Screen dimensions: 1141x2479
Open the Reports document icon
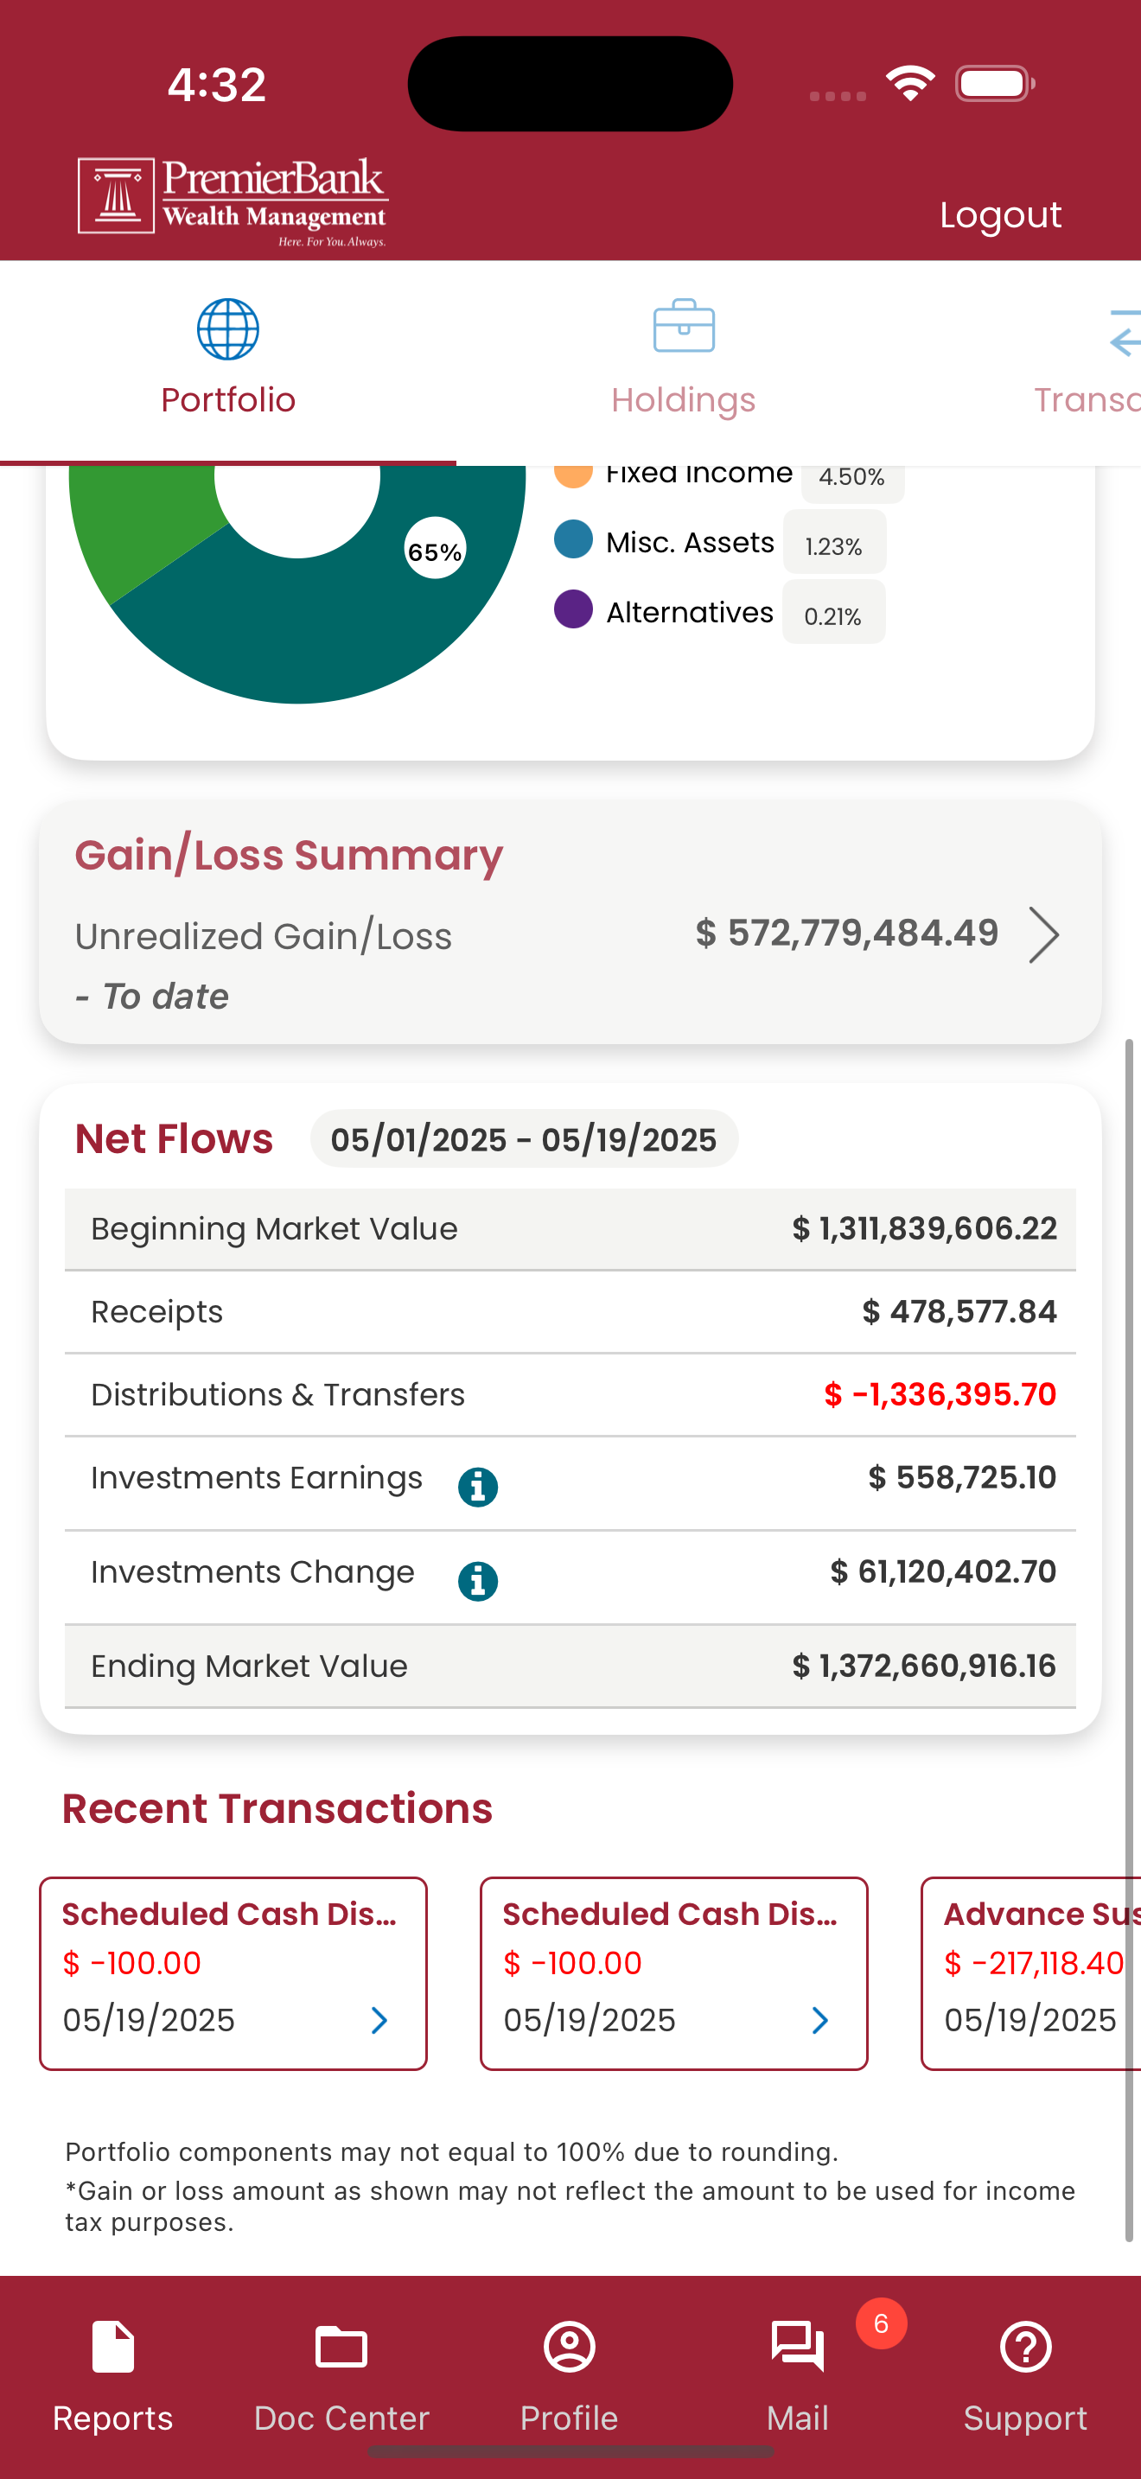[113, 2347]
